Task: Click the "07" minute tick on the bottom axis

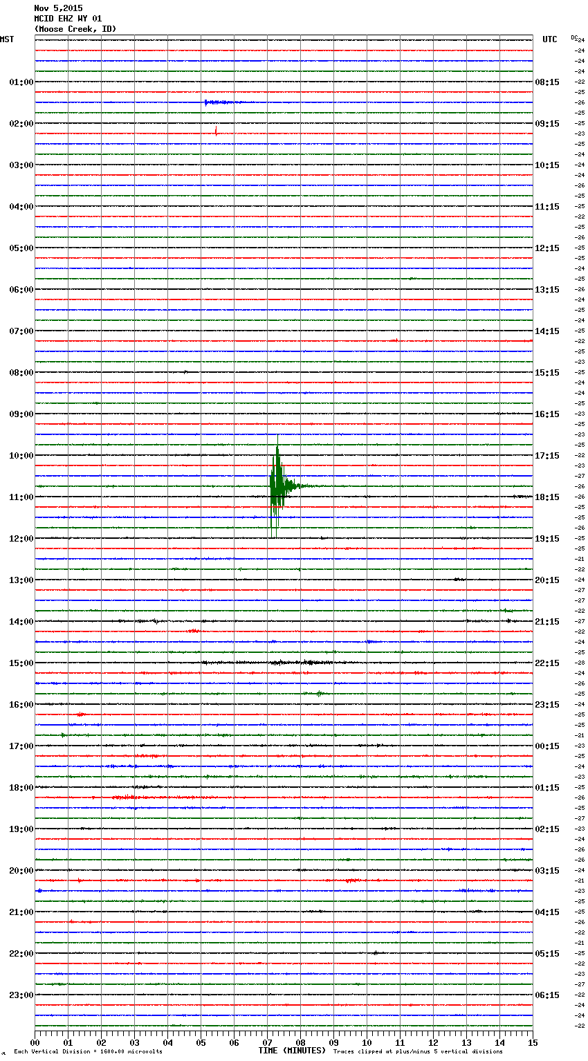Action: 267,1042
